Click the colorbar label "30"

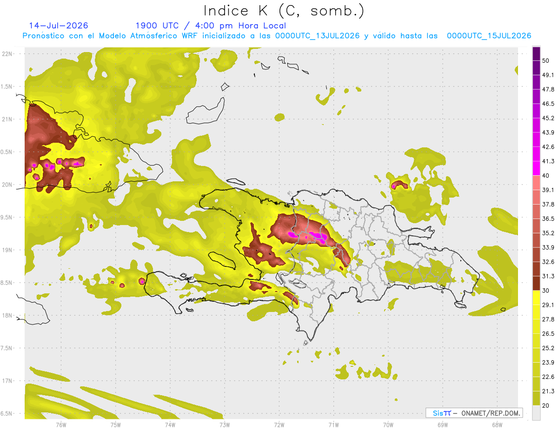pyautogui.click(x=546, y=291)
